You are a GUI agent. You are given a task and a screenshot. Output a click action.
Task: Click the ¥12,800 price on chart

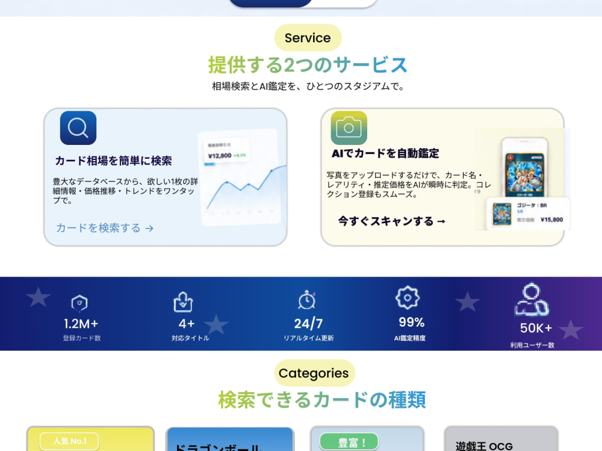pos(220,156)
